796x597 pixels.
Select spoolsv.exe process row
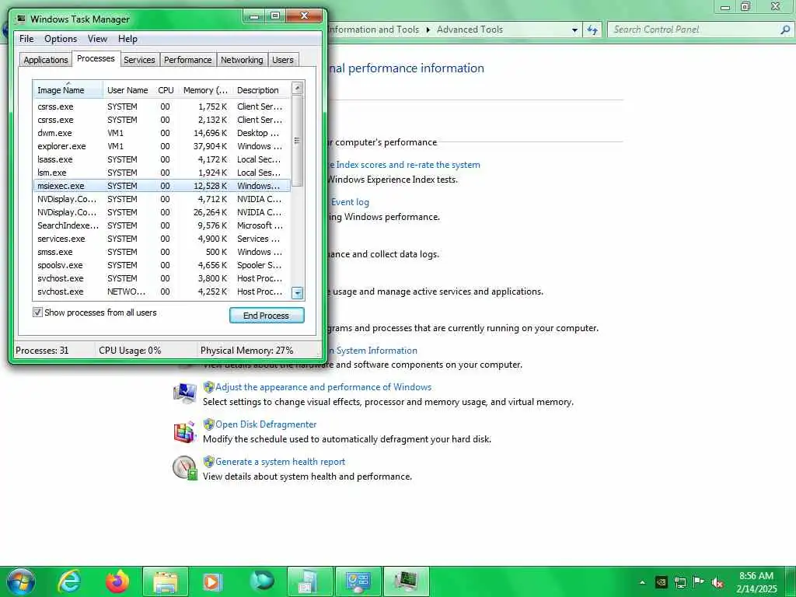coord(162,265)
